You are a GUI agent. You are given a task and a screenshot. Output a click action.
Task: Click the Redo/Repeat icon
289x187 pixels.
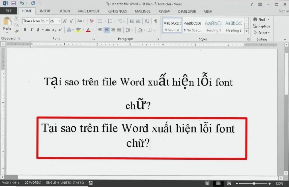(33, 3)
